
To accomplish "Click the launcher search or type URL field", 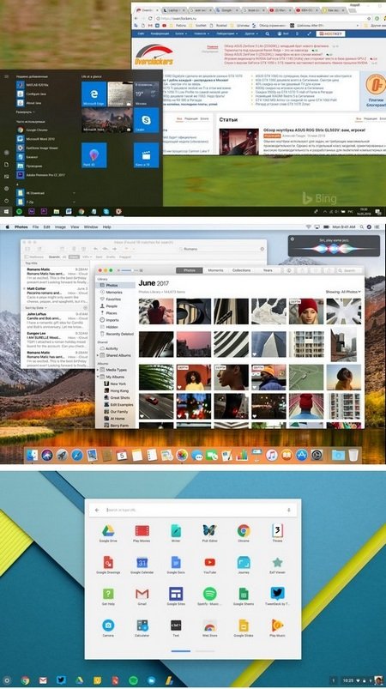I will coord(193,511).
